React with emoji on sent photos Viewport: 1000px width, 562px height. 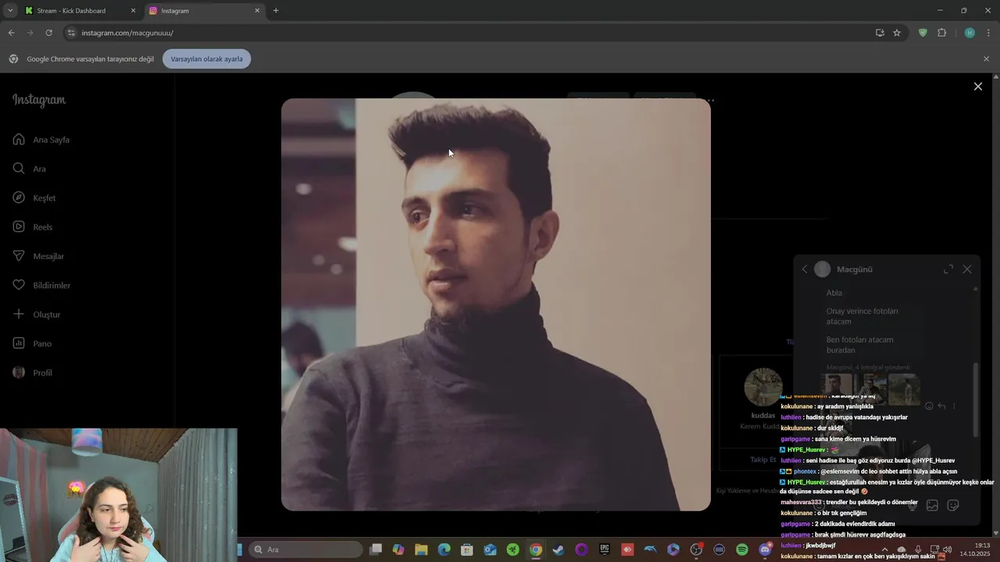point(929,406)
